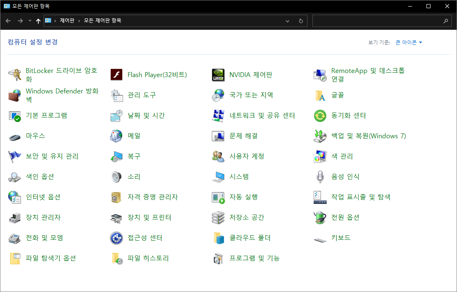Open the 색인 옵션 magnifier icon

pyautogui.click(x=14, y=177)
